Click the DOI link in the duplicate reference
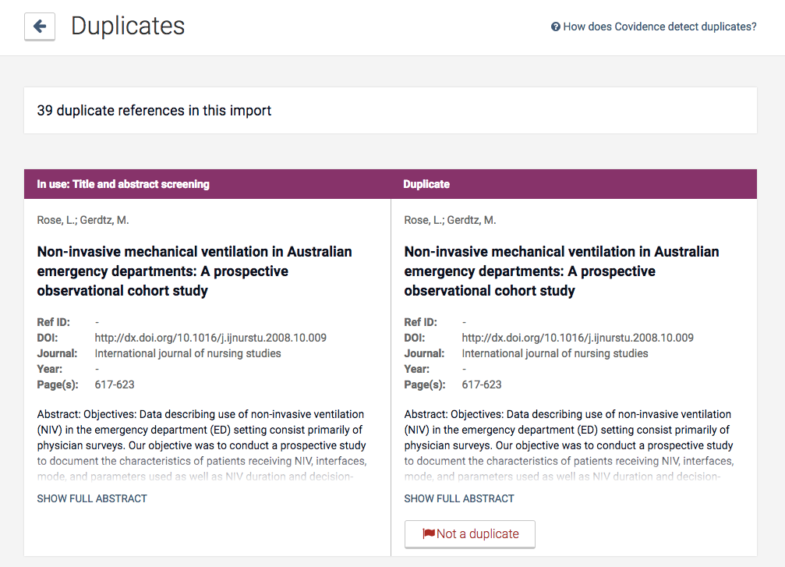Image resolution: width=785 pixels, height=567 pixels. click(x=578, y=338)
